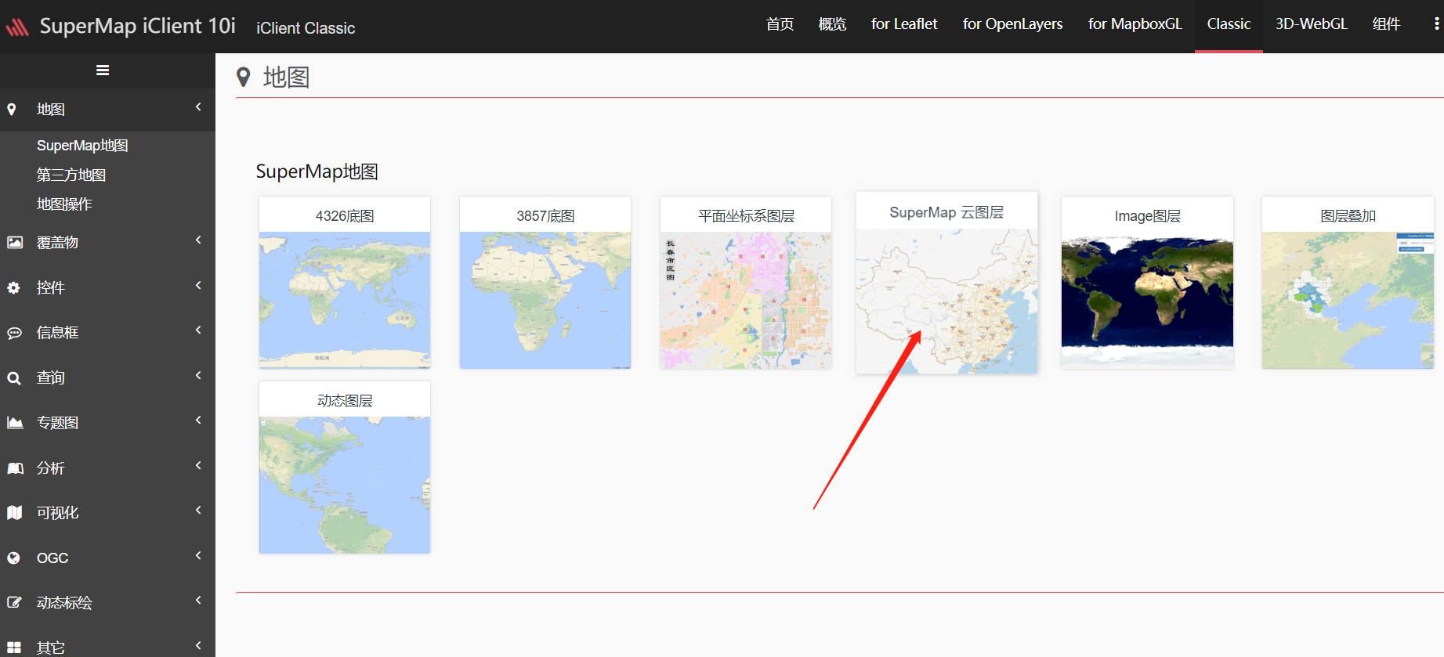The image size is (1444, 657).
Task: Expand the 动态标绘 section chevron
Action: pos(198,601)
